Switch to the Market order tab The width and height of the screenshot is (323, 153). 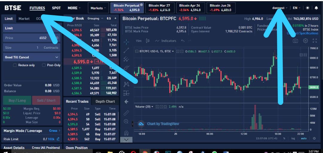click(24, 19)
